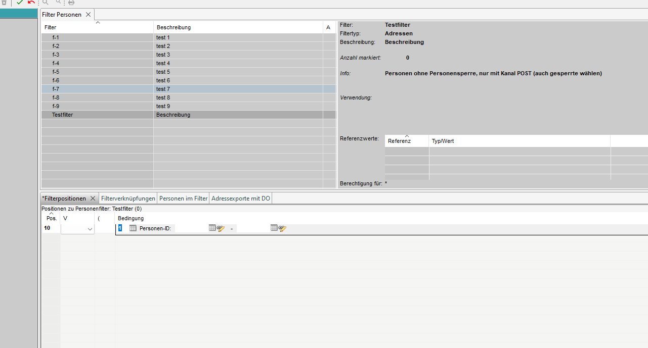The image size is (648, 348).
Task: Open the Adressexporte mit DO tab
Action: pos(241,198)
